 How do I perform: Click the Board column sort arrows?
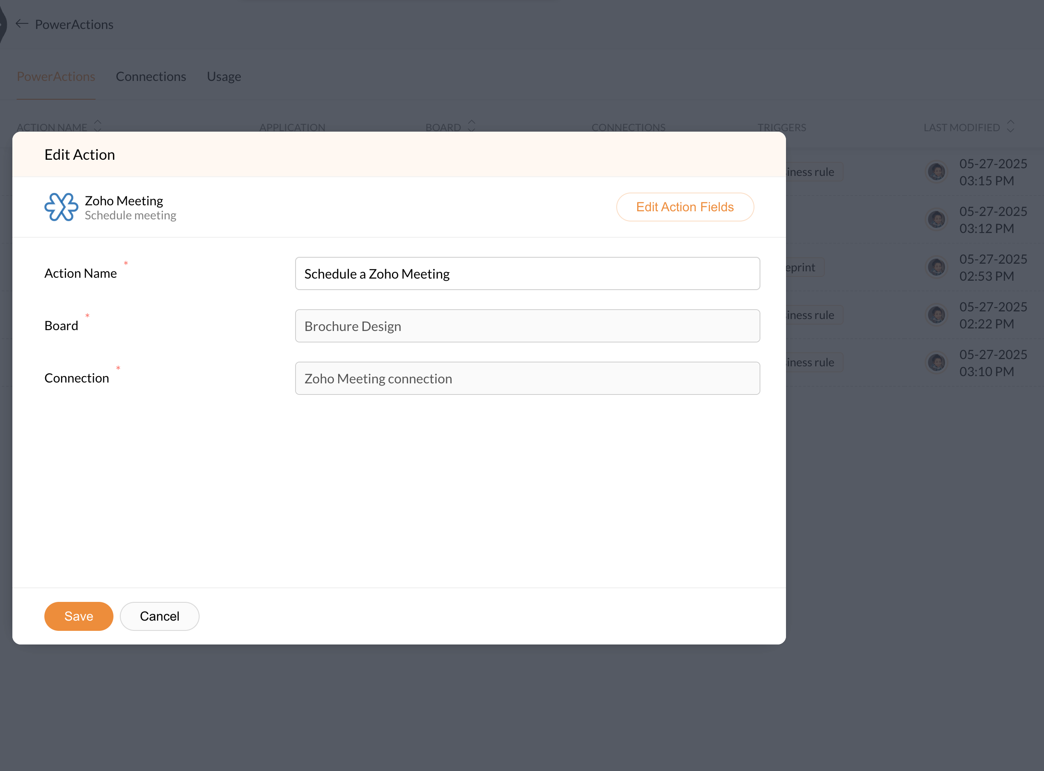(471, 126)
